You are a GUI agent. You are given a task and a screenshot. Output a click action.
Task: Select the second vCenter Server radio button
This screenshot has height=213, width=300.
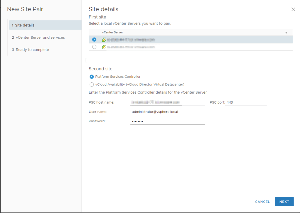tap(94, 47)
